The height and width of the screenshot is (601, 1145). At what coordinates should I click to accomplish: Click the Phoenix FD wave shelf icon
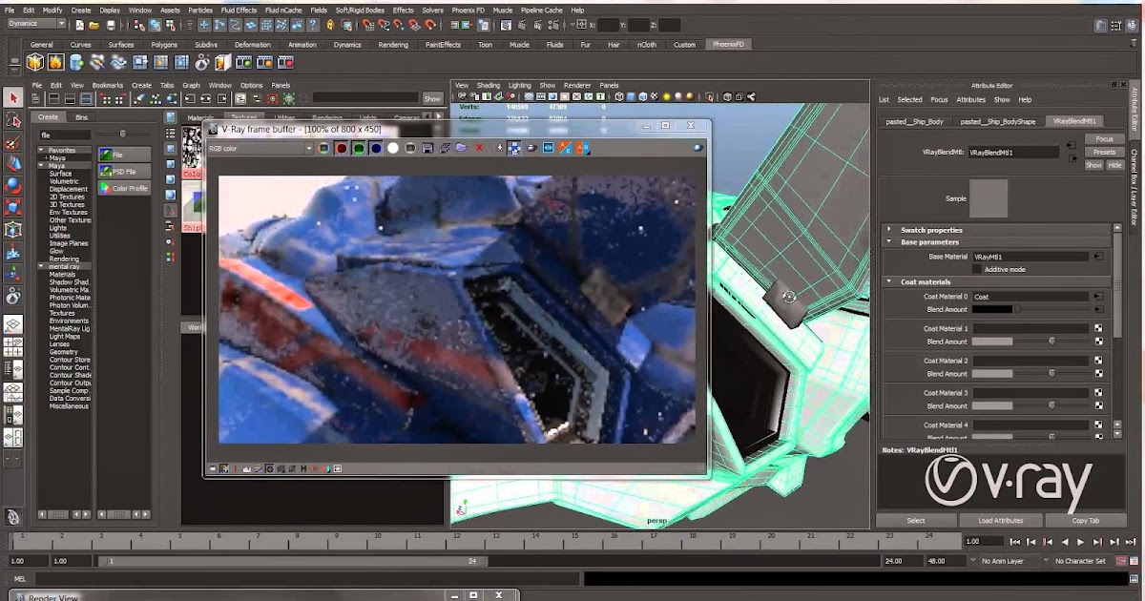click(118, 63)
